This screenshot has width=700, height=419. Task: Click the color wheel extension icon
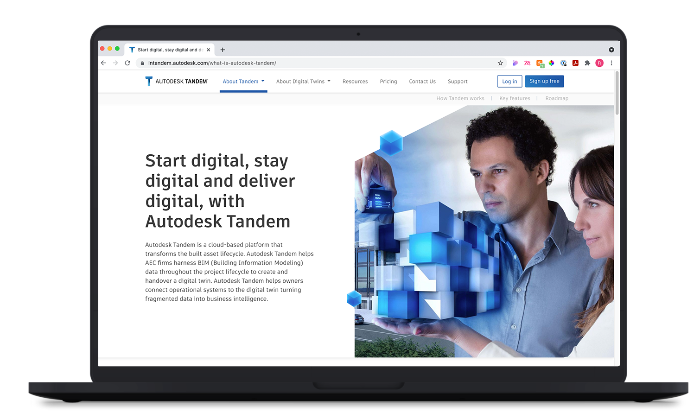[x=551, y=63]
